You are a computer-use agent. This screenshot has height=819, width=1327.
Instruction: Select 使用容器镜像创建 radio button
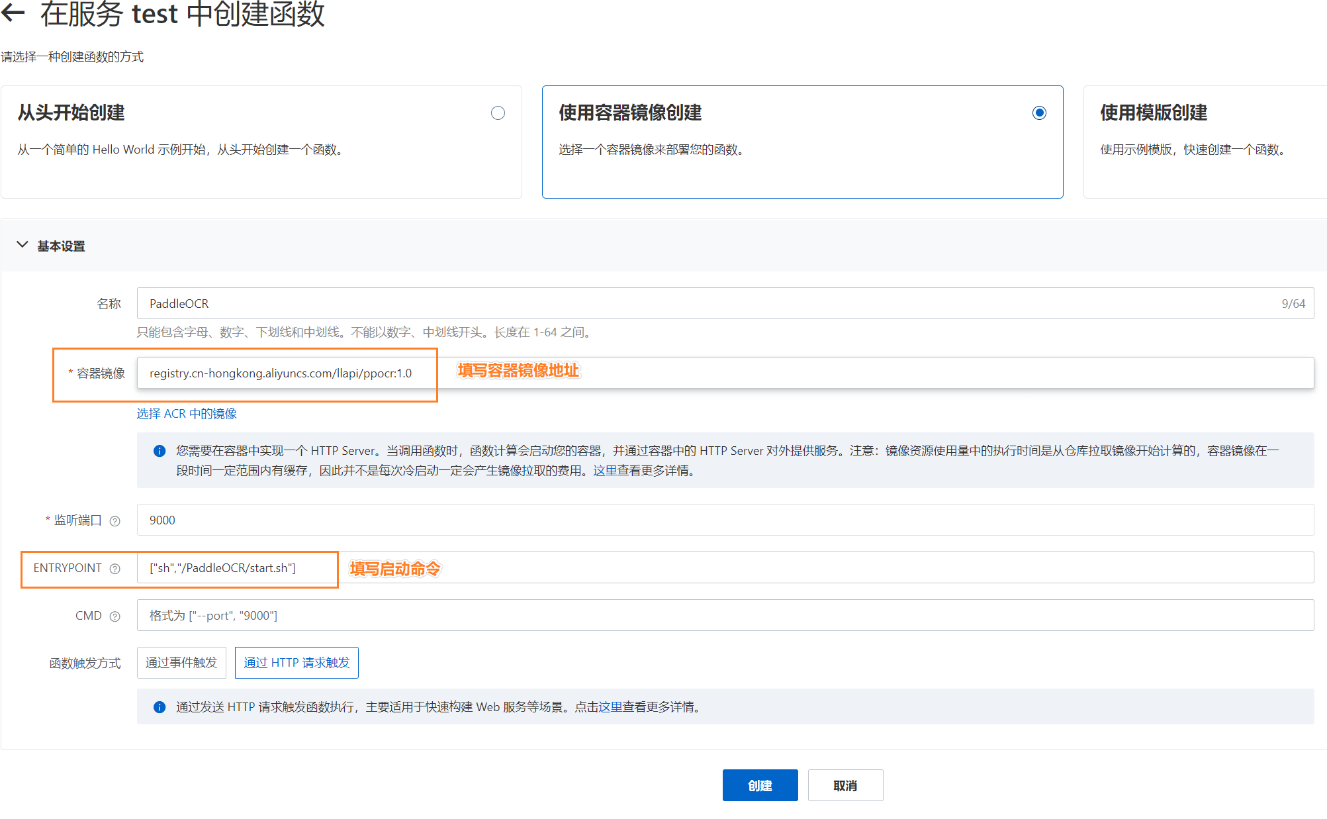coord(1039,113)
